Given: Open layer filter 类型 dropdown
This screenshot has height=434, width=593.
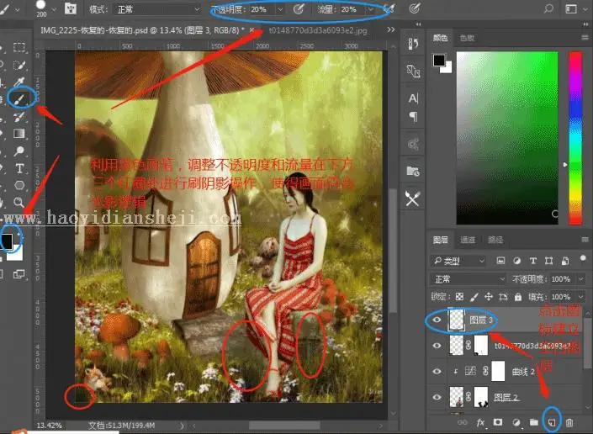Looking at the screenshot, I should coord(458,261).
